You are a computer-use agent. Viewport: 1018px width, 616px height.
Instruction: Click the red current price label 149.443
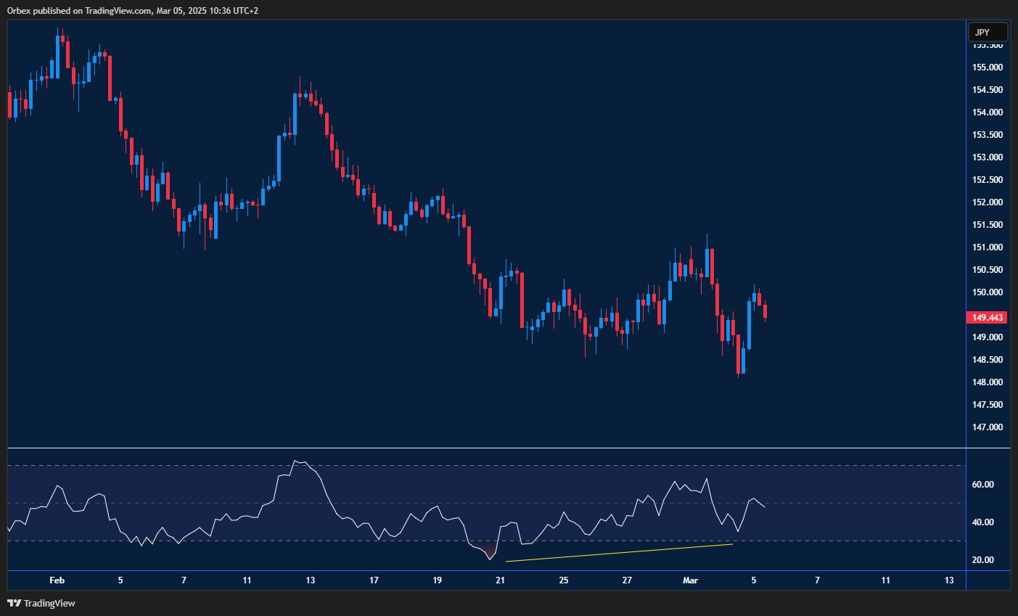(987, 317)
